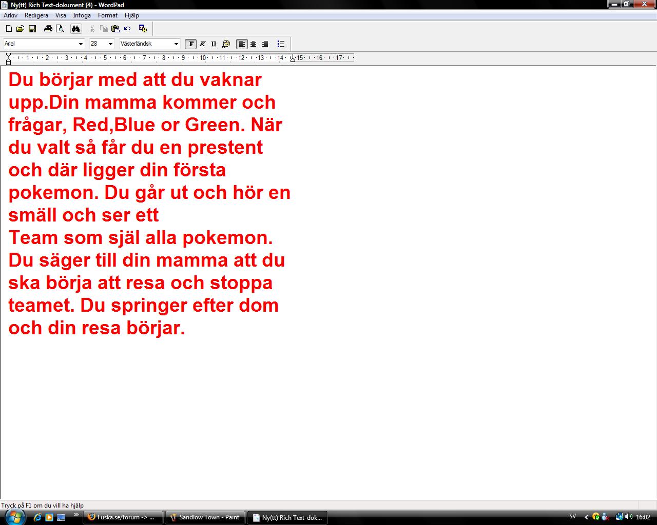Open the Västerländsk script dropdown
The height and width of the screenshot is (525, 657).
(x=176, y=44)
